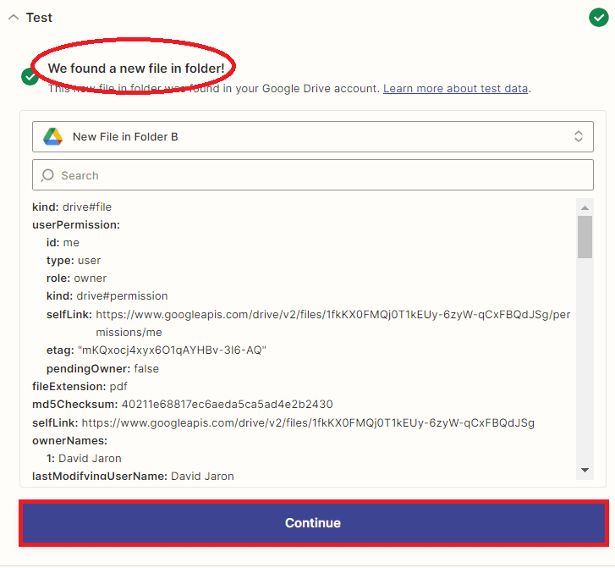Select the md5Checksum value row
The image size is (615, 568).
183,405
